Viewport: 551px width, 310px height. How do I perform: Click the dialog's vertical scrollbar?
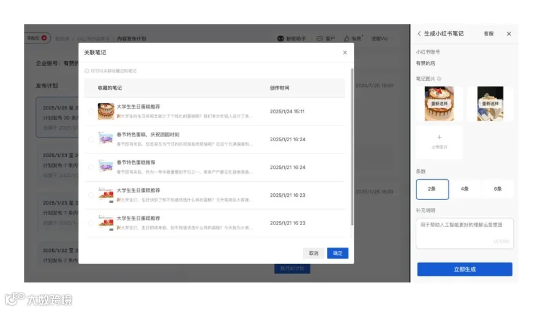(352, 147)
